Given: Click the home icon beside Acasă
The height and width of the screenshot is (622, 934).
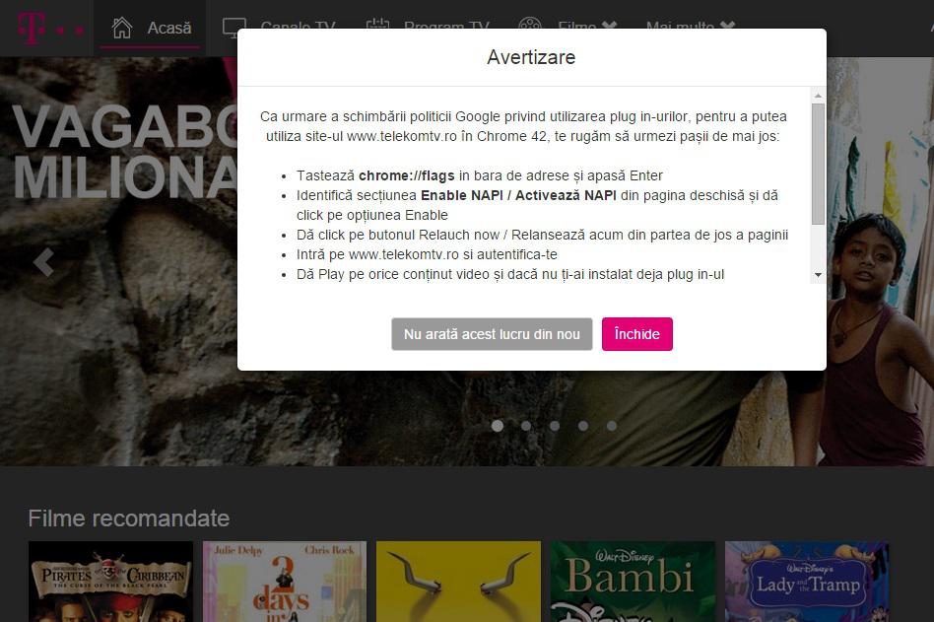Looking at the screenshot, I should 122,27.
